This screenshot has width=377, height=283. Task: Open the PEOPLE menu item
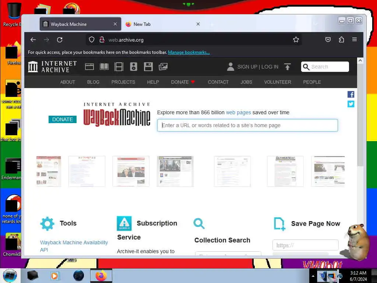[312, 82]
